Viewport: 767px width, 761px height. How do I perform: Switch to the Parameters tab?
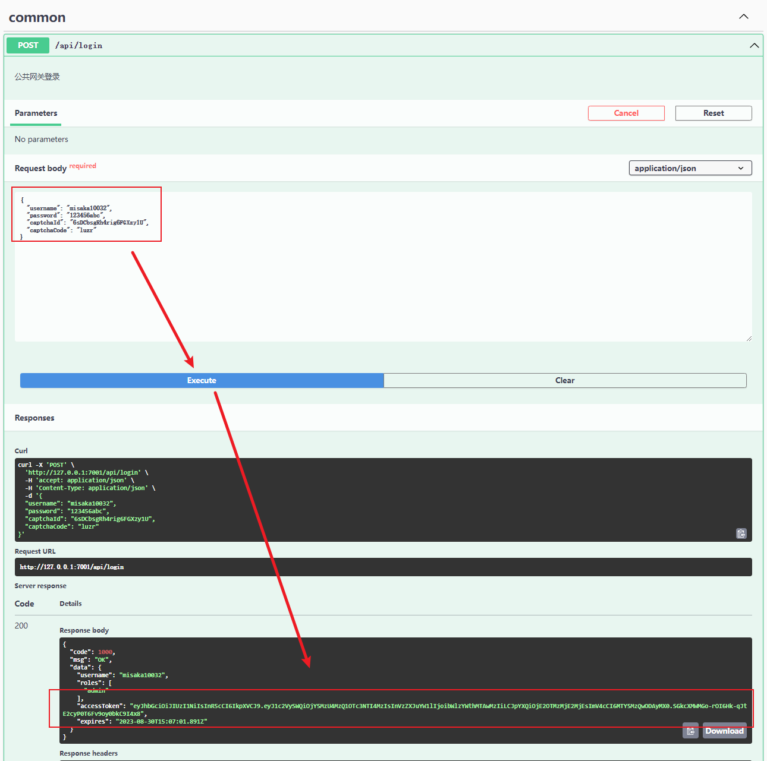tap(36, 113)
